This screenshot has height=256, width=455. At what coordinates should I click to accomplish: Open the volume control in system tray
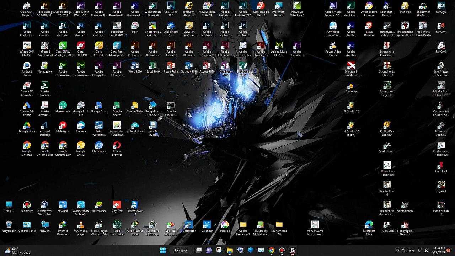coord(426,250)
